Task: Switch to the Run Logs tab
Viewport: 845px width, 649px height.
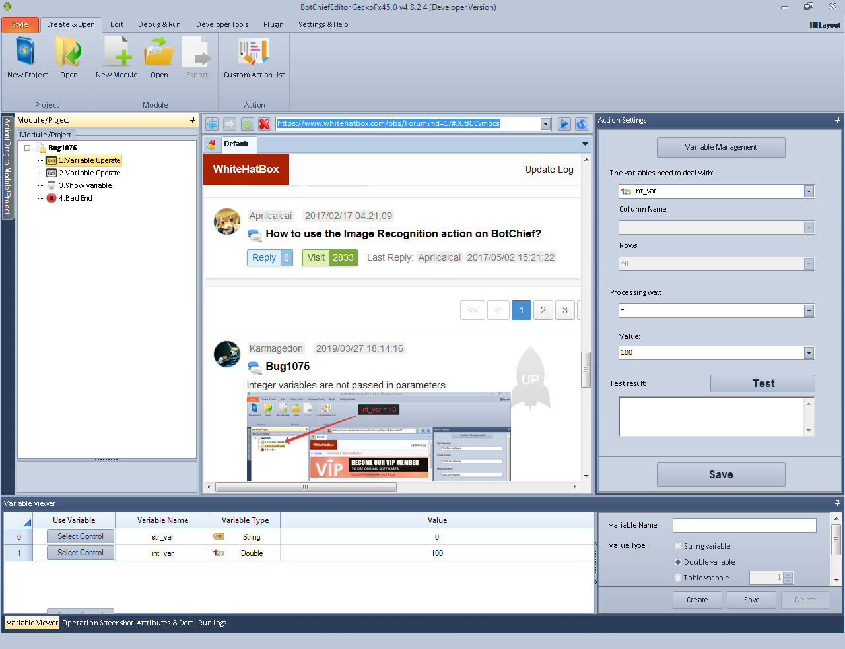Action: click(212, 623)
